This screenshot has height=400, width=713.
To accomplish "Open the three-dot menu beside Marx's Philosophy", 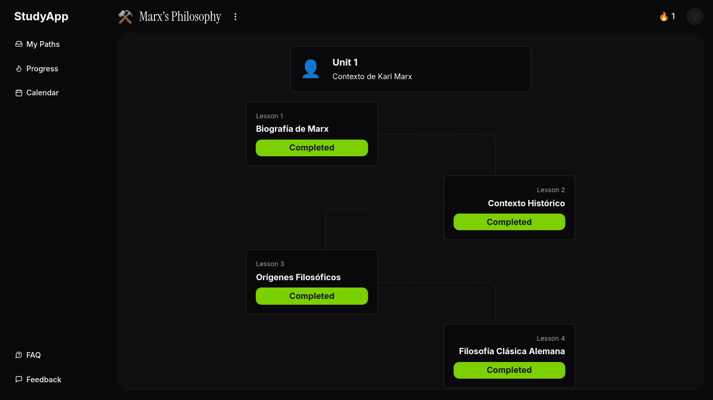I will click(x=235, y=17).
